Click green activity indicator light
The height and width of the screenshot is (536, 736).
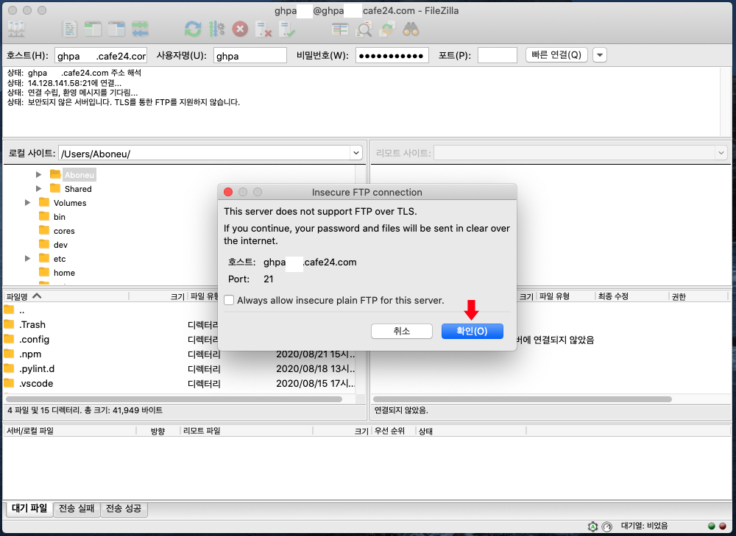coord(712,526)
